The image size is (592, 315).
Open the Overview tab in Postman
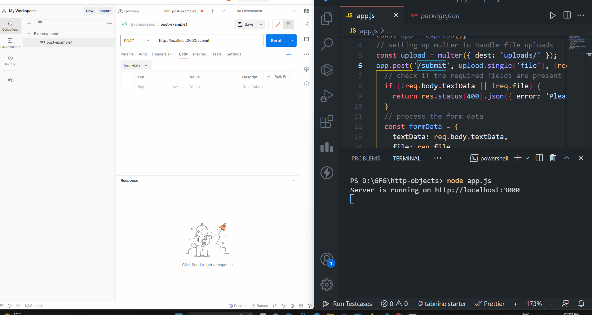(129, 11)
